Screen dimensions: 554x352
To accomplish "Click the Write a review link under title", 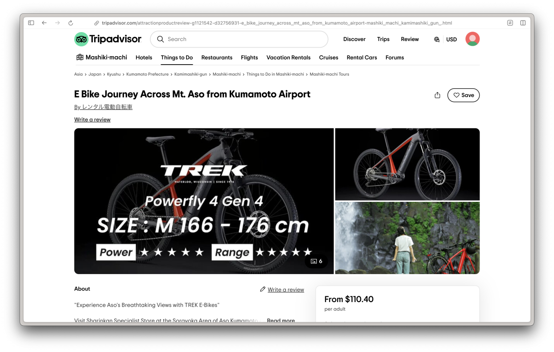I will pyautogui.click(x=92, y=119).
